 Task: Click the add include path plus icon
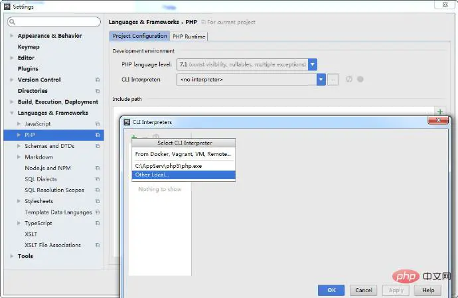click(439, 112)
